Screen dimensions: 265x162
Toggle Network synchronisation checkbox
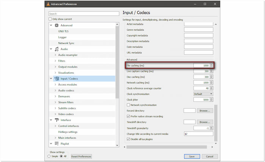pos(128,105)
